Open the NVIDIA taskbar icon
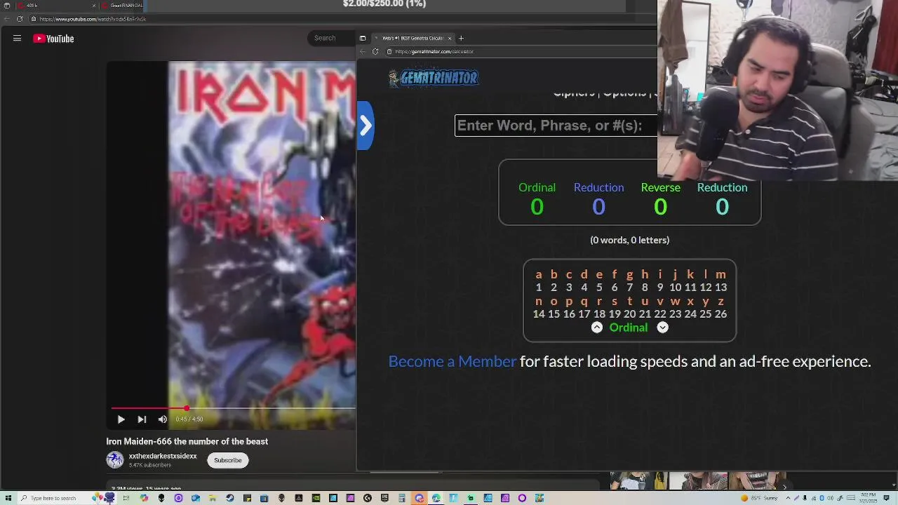The width and height of the screenshot is (898, 505). pyautogui.click(x=316, y=498)
